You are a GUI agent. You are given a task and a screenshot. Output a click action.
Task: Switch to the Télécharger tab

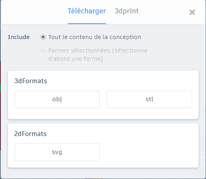coord(87,11)
